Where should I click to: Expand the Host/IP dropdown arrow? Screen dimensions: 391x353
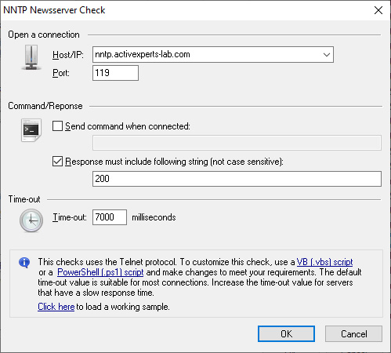[x=327, y=55]
